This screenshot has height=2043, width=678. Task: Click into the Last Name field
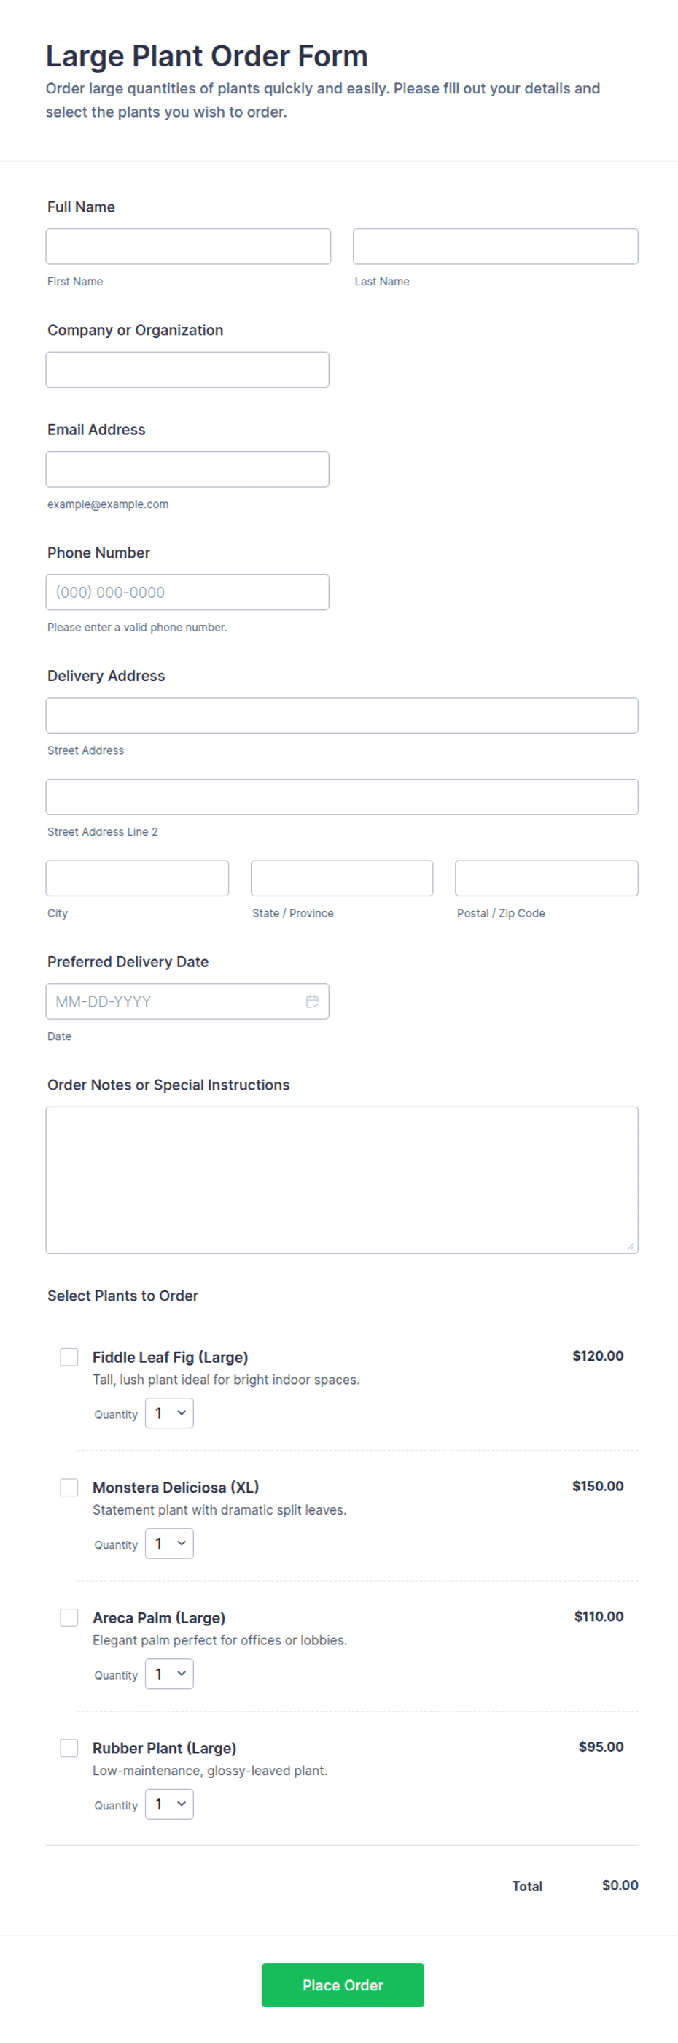[496, 247]
